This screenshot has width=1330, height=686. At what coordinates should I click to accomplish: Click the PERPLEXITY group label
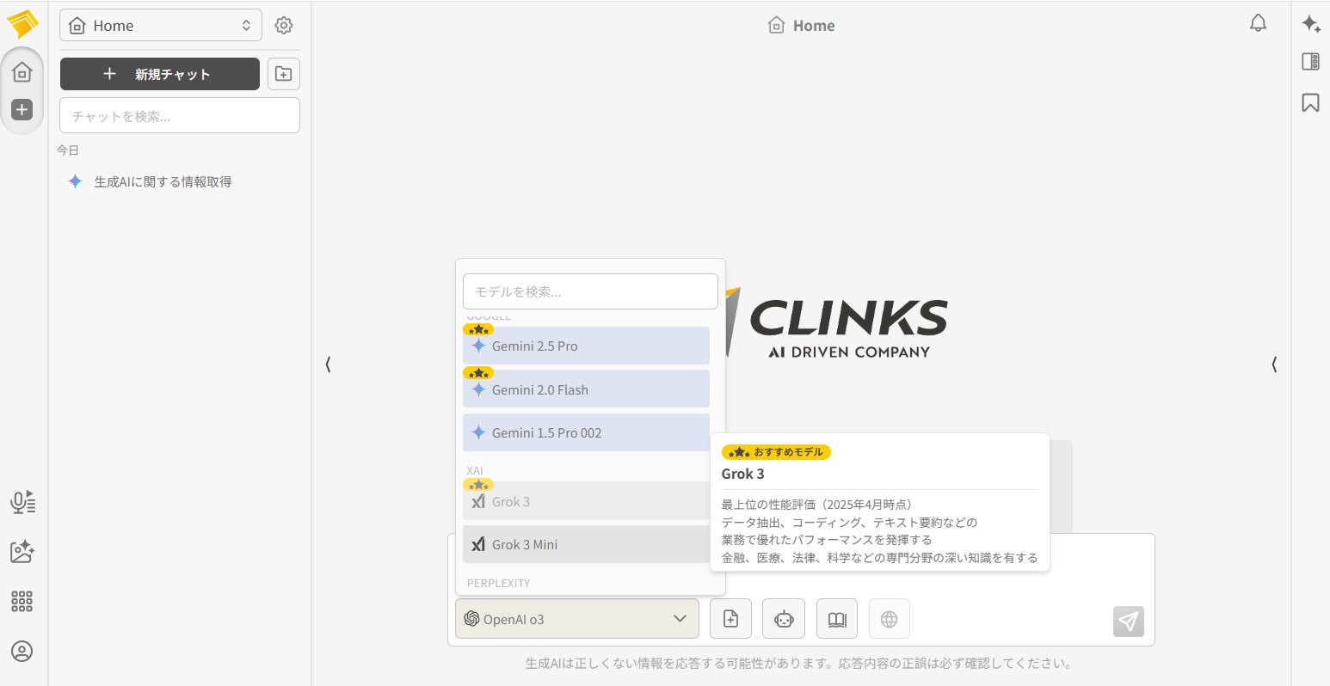498,583
